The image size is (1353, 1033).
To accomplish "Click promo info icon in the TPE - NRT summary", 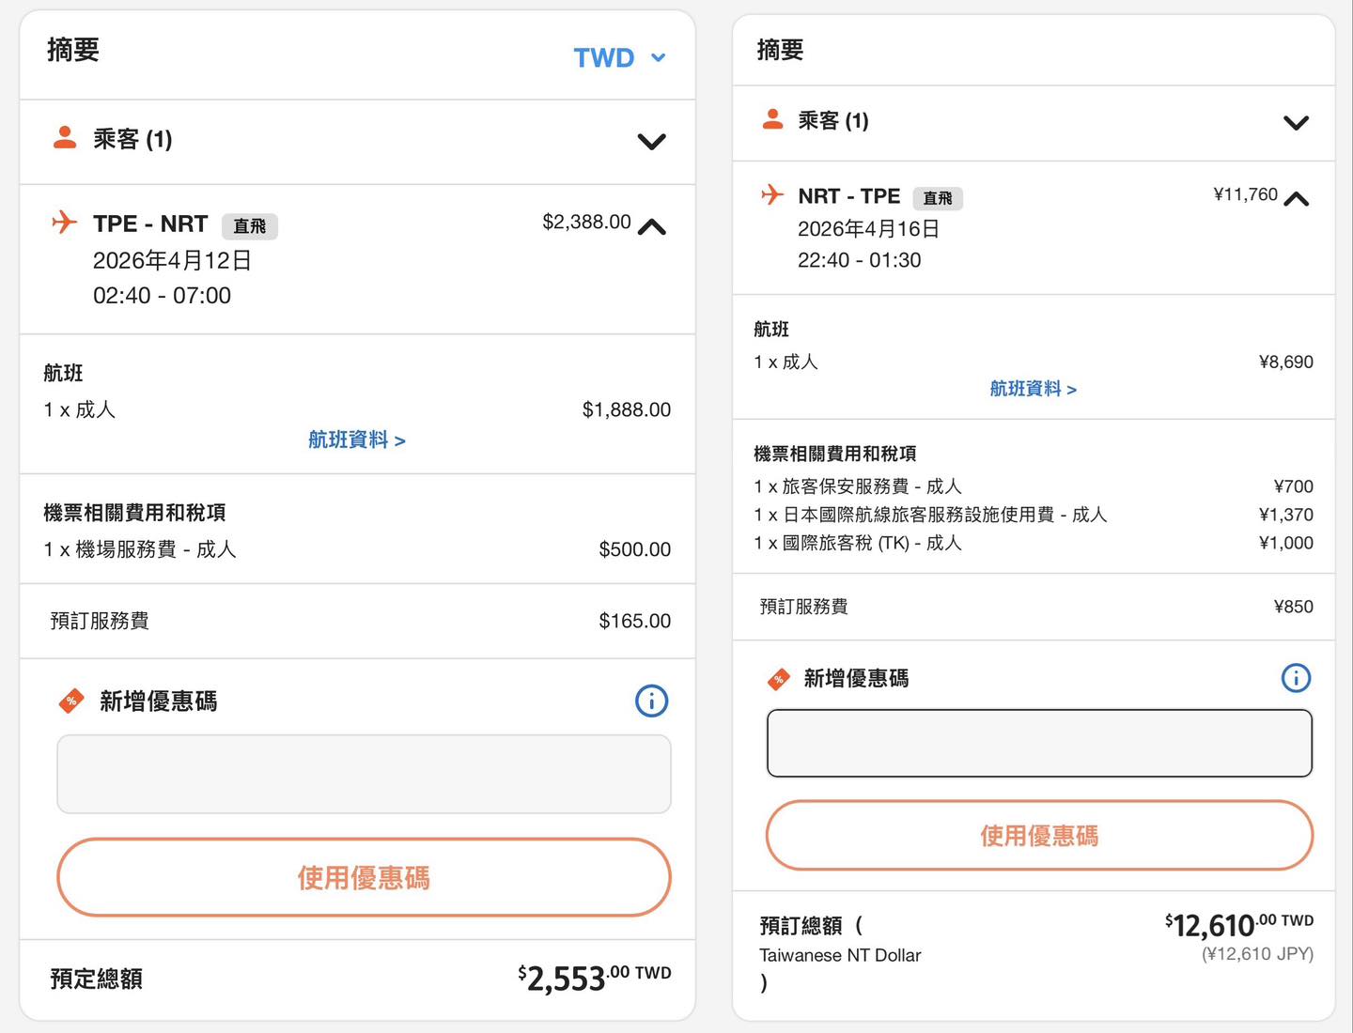I will 651,701.
